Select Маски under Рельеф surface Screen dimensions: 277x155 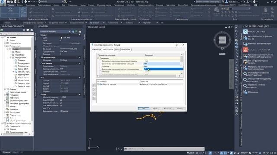[x=18, y=52]
